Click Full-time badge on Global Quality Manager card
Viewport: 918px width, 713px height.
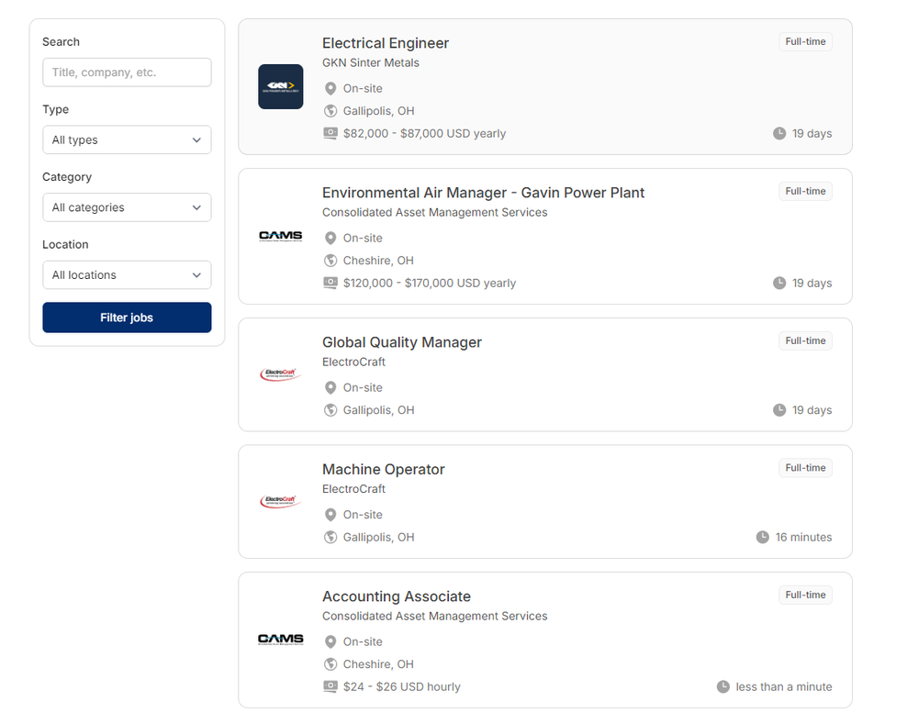click(x=806, y=340)
